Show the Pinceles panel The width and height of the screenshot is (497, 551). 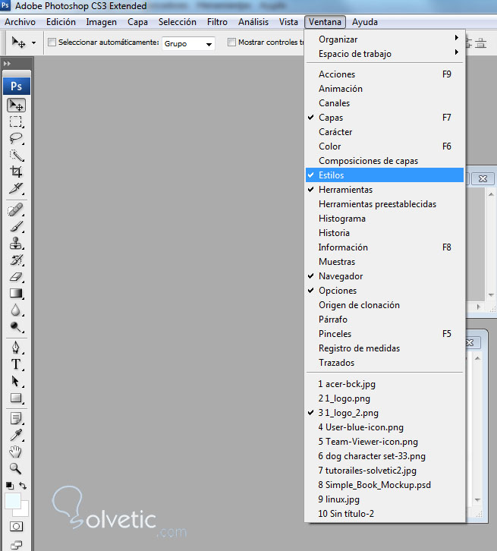coord(385,333)
